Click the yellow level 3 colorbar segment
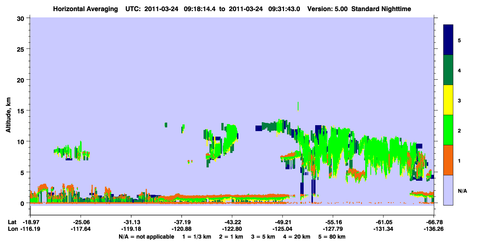The image size is (482, 247). [448, 100]
